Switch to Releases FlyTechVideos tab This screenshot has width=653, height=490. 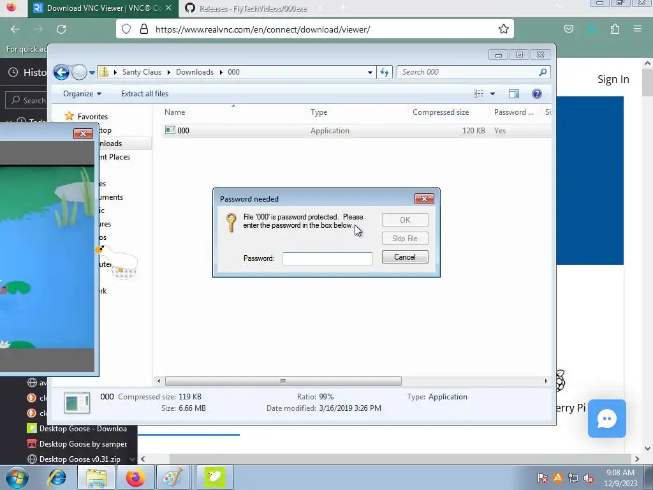(253, 8)
